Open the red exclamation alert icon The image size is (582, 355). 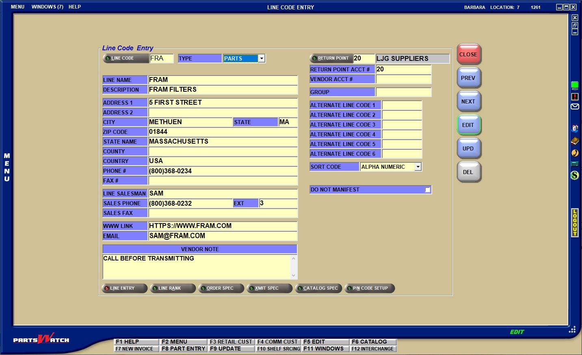575,97
